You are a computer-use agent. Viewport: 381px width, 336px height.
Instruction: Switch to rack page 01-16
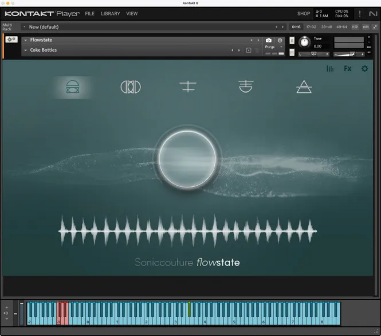pos(296,27)
